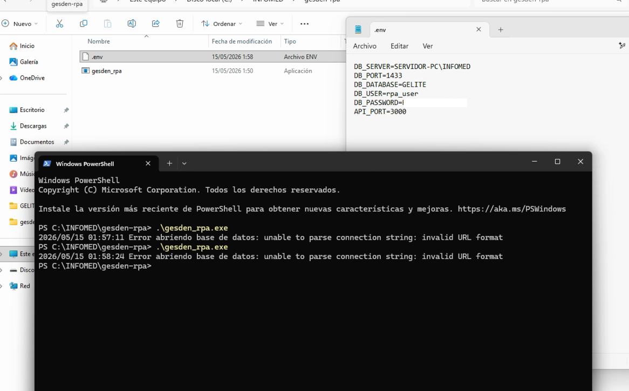Screen dimensions: 629x391
Task: Click the PowerShell prompt line at bottom
Action: click(95, 266)
